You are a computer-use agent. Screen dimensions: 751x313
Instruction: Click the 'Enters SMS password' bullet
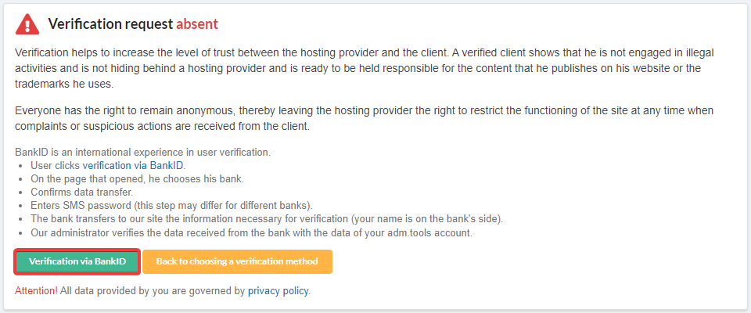pyautogui.click(x=171, y=206)
